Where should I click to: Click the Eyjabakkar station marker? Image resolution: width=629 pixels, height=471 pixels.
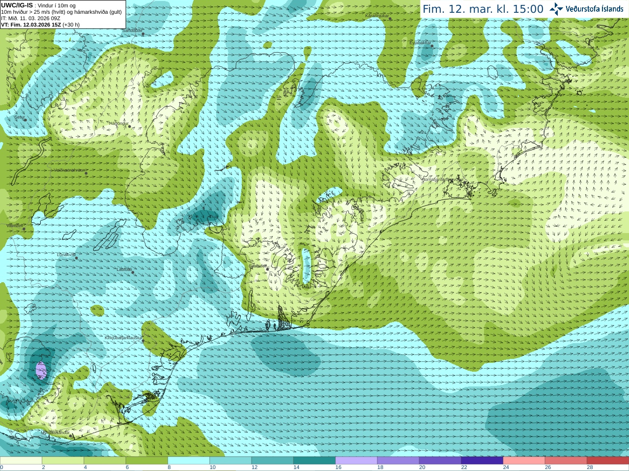click(432, 46)
